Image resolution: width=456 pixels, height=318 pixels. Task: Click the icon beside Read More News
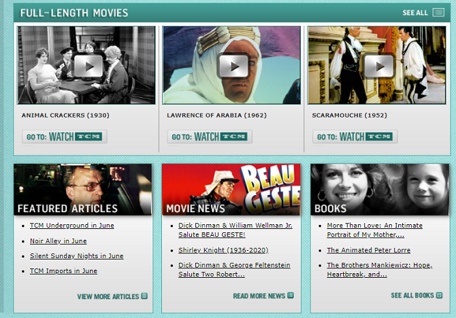point(291,296)
